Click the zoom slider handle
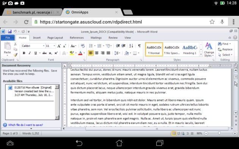239x149 pixels. click(219, 133)
